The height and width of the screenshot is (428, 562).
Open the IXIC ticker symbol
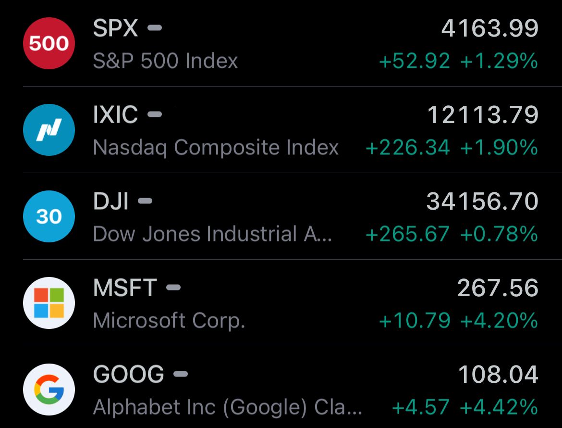click(115, 114)
